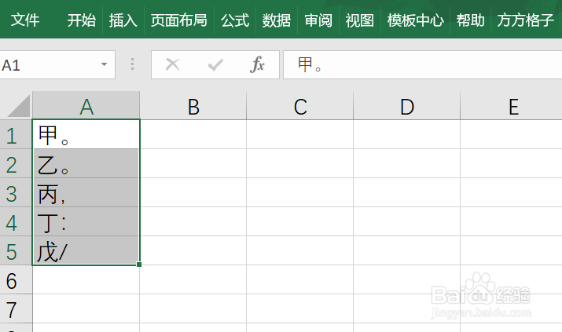
Task: Click the fill handle of selected range
Action: [x=139, y=265]
